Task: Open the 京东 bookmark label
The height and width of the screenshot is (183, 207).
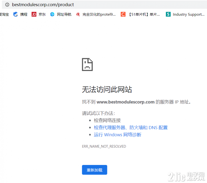Action: pos(42,14)
